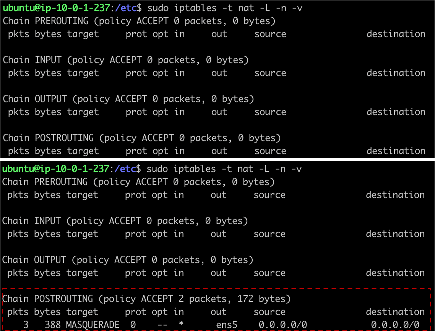Click 'Chain PREROUTING' in the output without any rules
The image size is (435, 331).
(45, 21)
